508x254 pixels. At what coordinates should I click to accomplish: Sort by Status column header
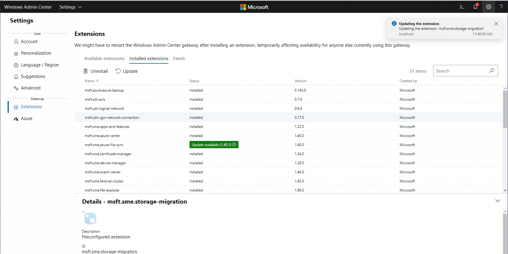(x=194, y=81)
